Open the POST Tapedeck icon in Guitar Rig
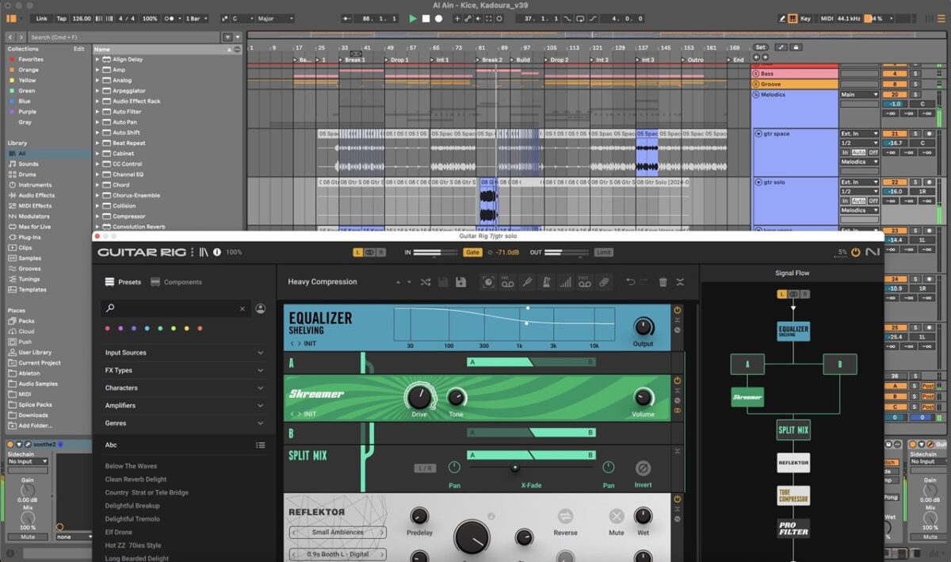951x562 pixels. (584, 282)
